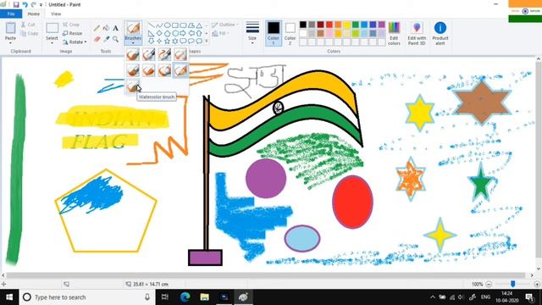
Task: Pick the purple color swatch in palette
Action: click(381, 25)
